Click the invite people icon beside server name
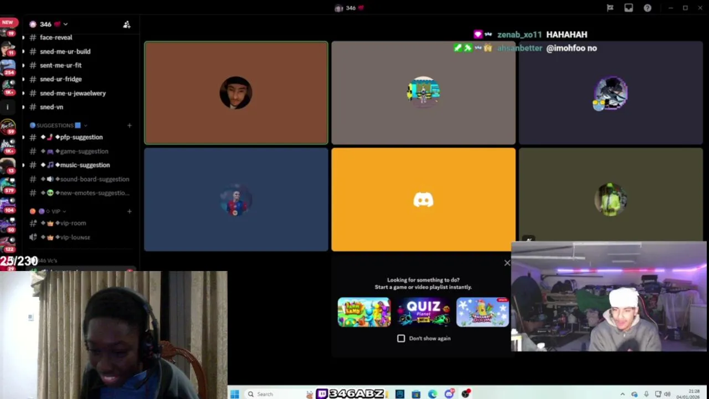Viewport: 709px width, 399px height. [127, 24]
